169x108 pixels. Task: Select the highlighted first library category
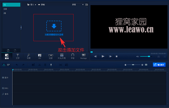(11, 5)
